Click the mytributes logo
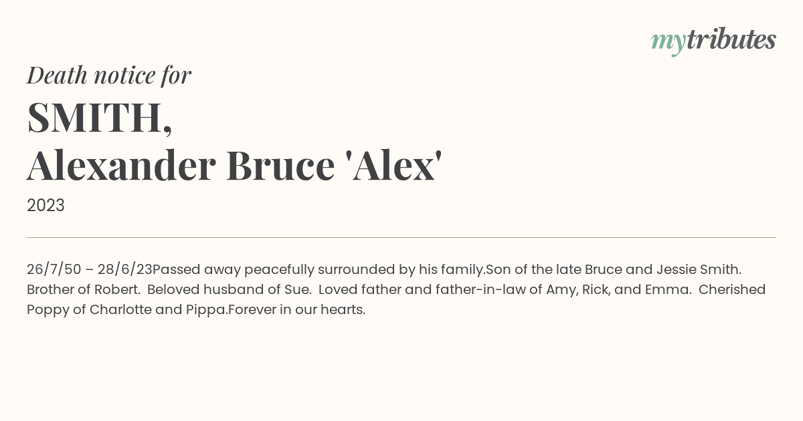This screenshot has width=803, height=421. point(713,41)
